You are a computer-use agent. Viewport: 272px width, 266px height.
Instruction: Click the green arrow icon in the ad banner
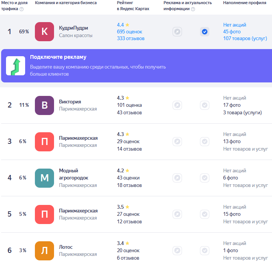tap(16, 66)
